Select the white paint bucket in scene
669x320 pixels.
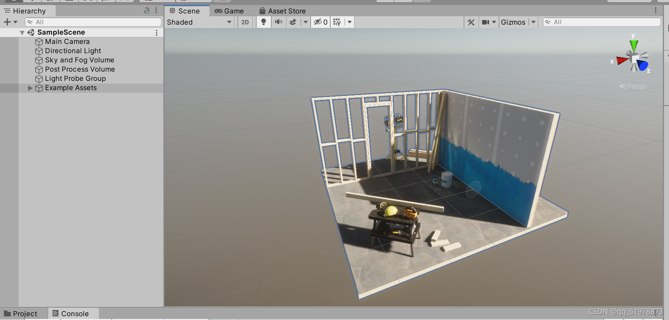click(x=447, y=179)
